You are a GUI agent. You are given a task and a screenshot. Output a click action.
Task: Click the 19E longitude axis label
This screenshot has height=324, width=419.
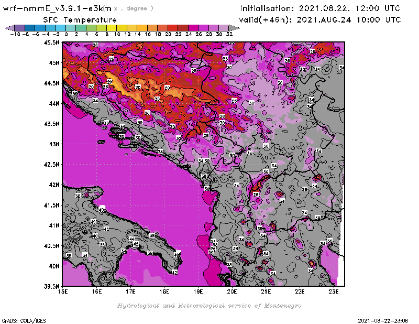point(198,291)
